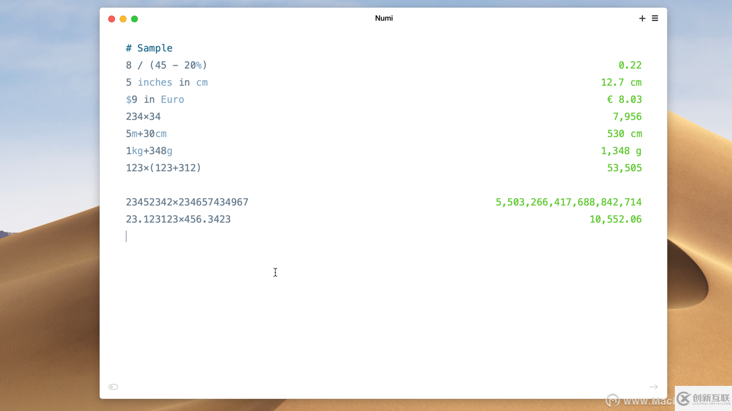Click the arrow icon at bottom right

point(654,387)
